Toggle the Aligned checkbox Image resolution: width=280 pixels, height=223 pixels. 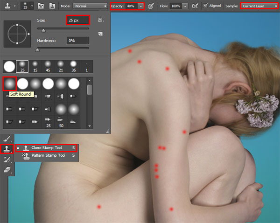point(205,6)
